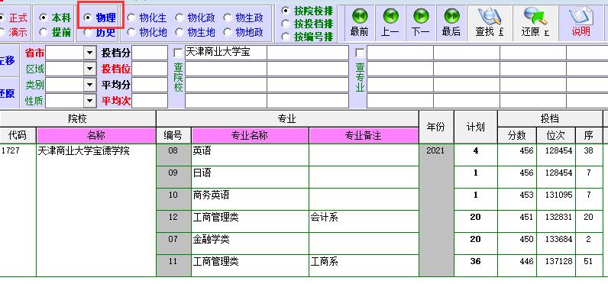
Task: Click the 专业名称 column header
Action: 250,135
